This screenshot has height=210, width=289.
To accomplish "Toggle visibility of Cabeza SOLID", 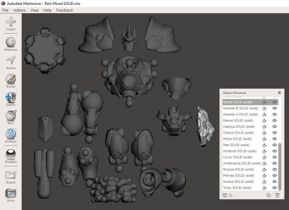I will tap(275, 127).
